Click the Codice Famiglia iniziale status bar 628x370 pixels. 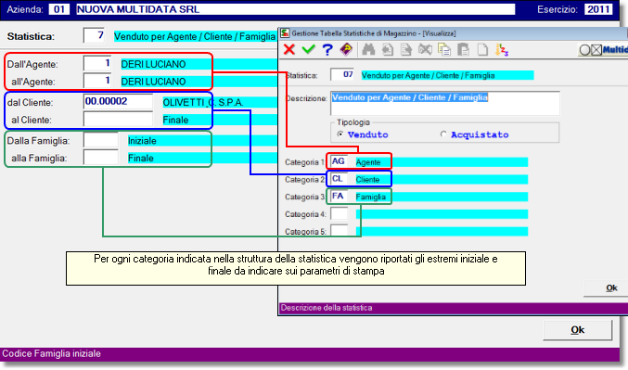pyautogui.click(x=310, y=353)
